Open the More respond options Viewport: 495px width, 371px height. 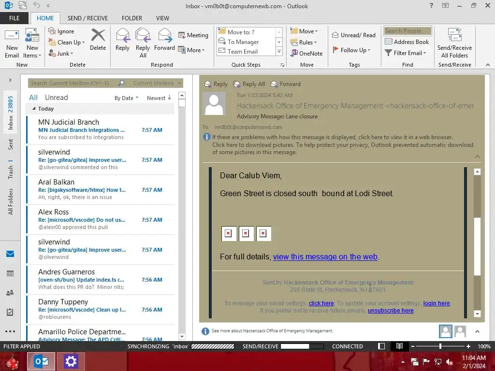[191, 50]
